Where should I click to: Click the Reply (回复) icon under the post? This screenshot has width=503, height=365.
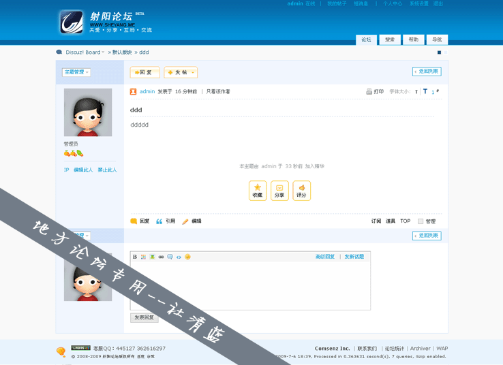coord(134,221)
